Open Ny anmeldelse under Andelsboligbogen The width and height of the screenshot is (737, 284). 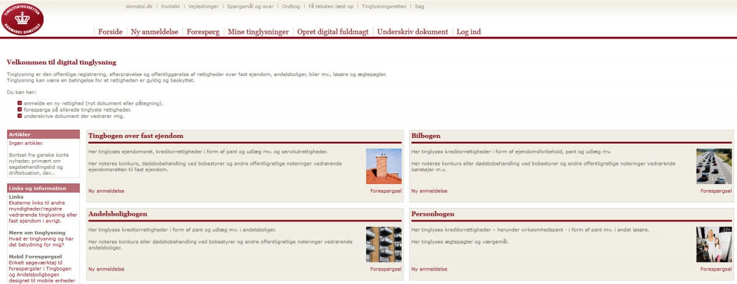pos(106,269)
